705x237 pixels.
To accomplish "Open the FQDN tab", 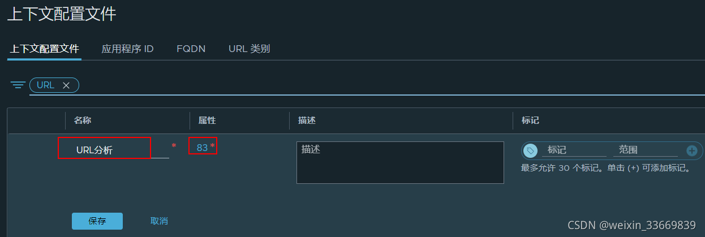I will coord(191,49).
